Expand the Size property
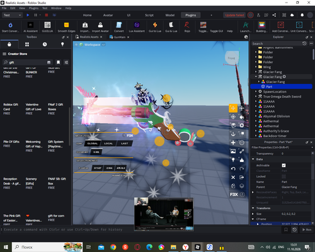315x252 pixels. (253, 214)
